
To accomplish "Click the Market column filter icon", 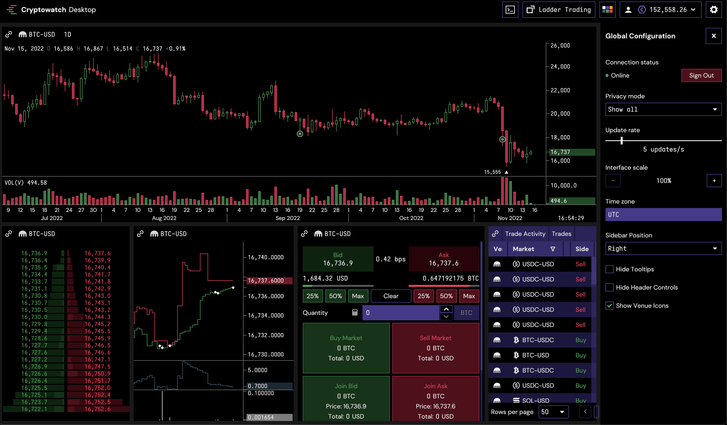I will pos(552,249).
